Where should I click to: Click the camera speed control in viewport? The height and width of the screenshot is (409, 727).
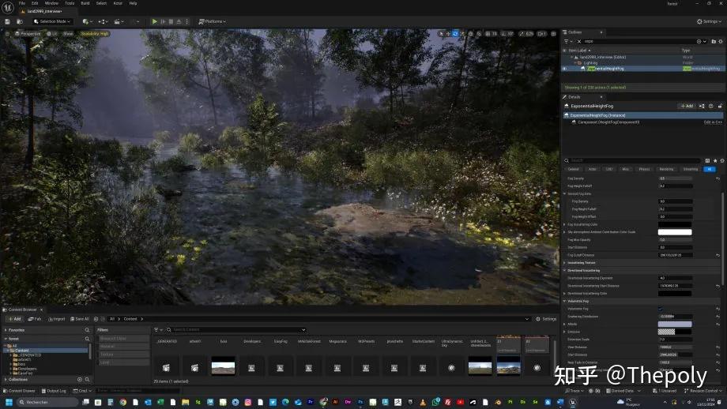tap(541, 34)
